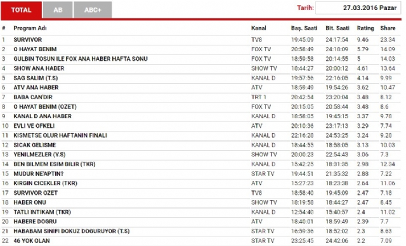Click the date field showing 27.03.2016 Pazar
Image resolution: width=406 pixels, height=246 pixels.
pyautogui.click(x=358, y=8)
